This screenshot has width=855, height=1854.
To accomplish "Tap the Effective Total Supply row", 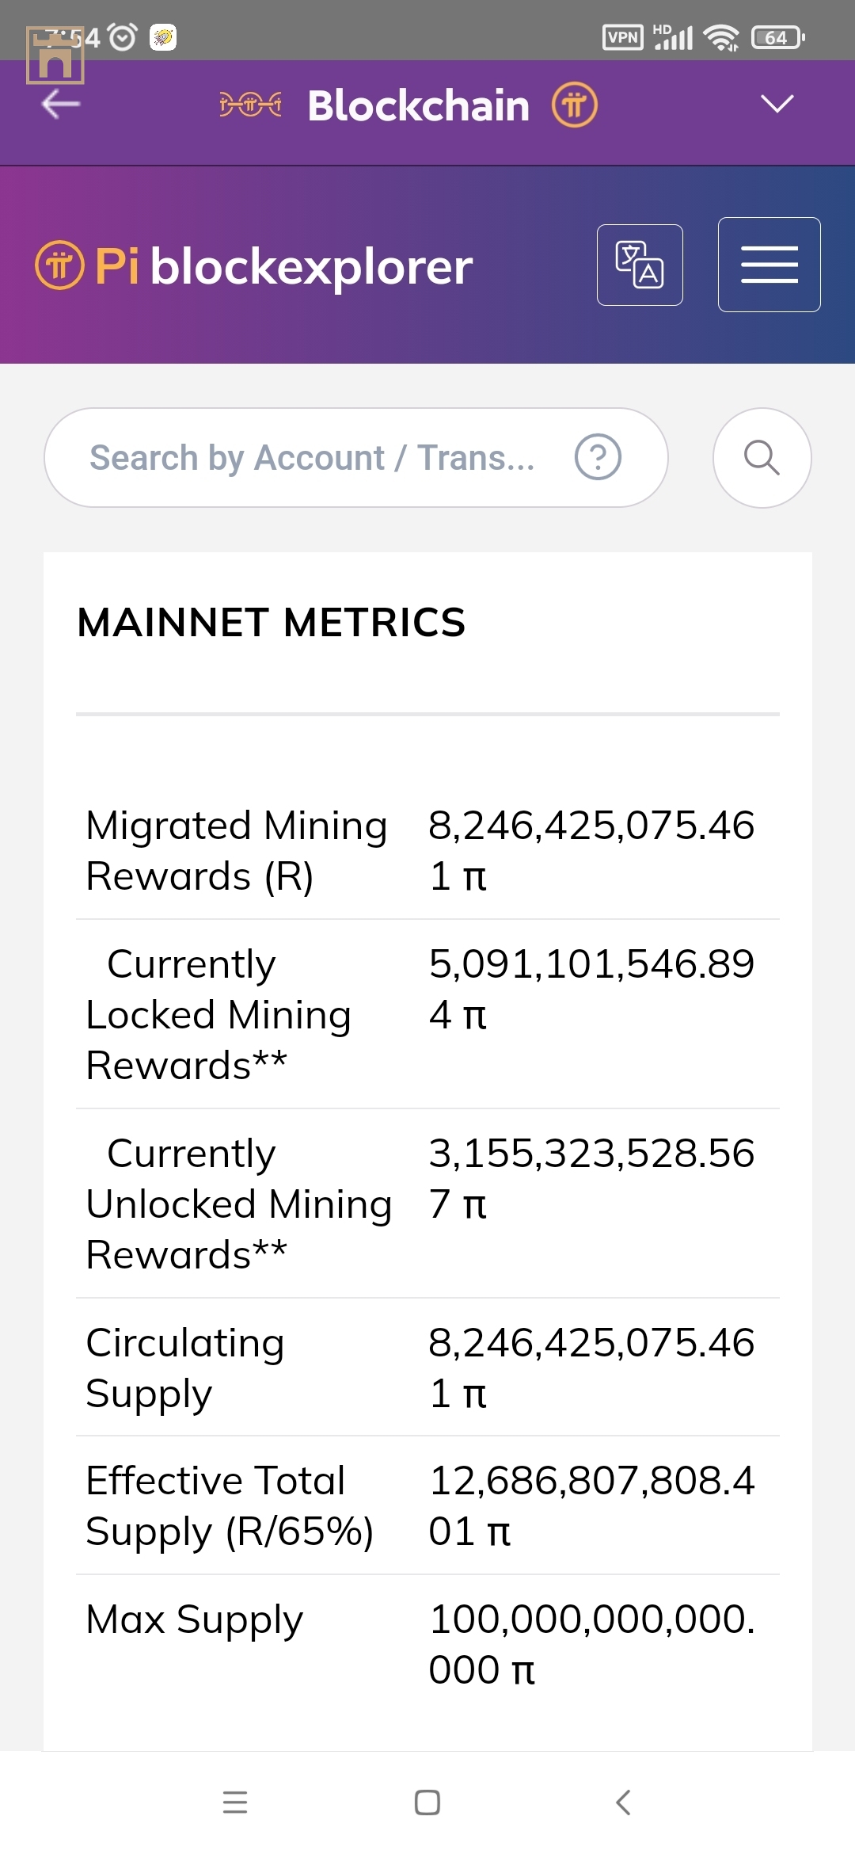I will 427,1505.
